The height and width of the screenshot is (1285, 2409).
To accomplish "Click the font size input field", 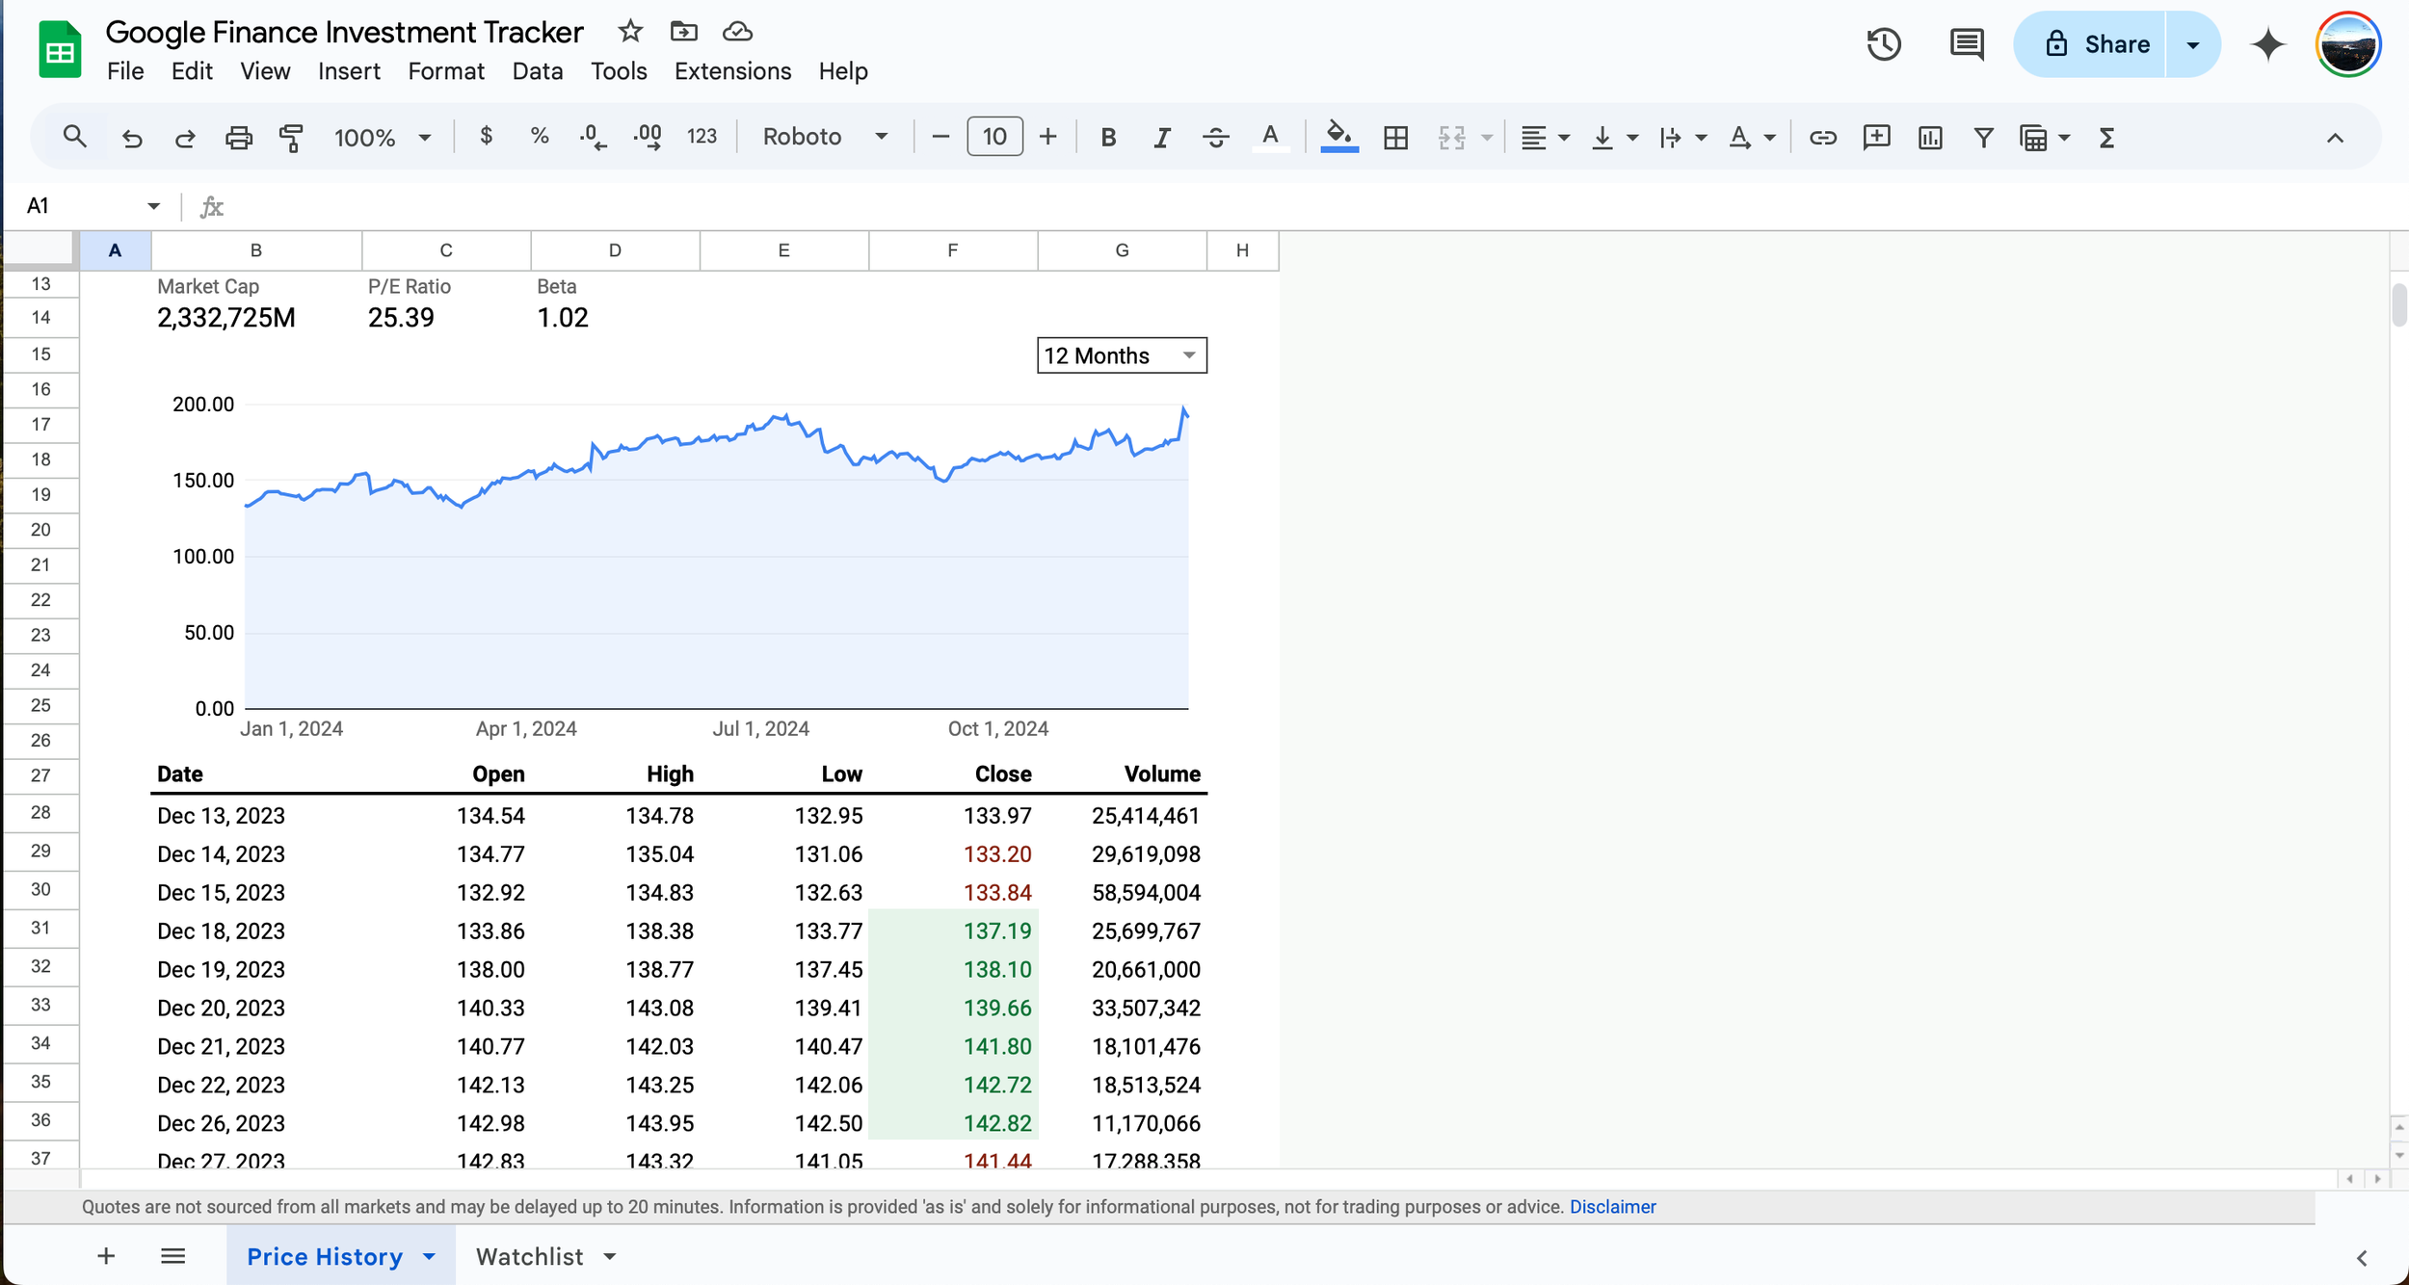I will 994,138.
